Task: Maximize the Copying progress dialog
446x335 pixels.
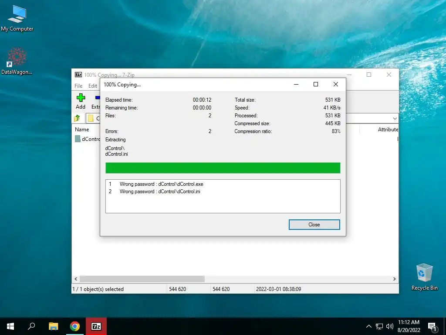Action: tap(316, 84)
